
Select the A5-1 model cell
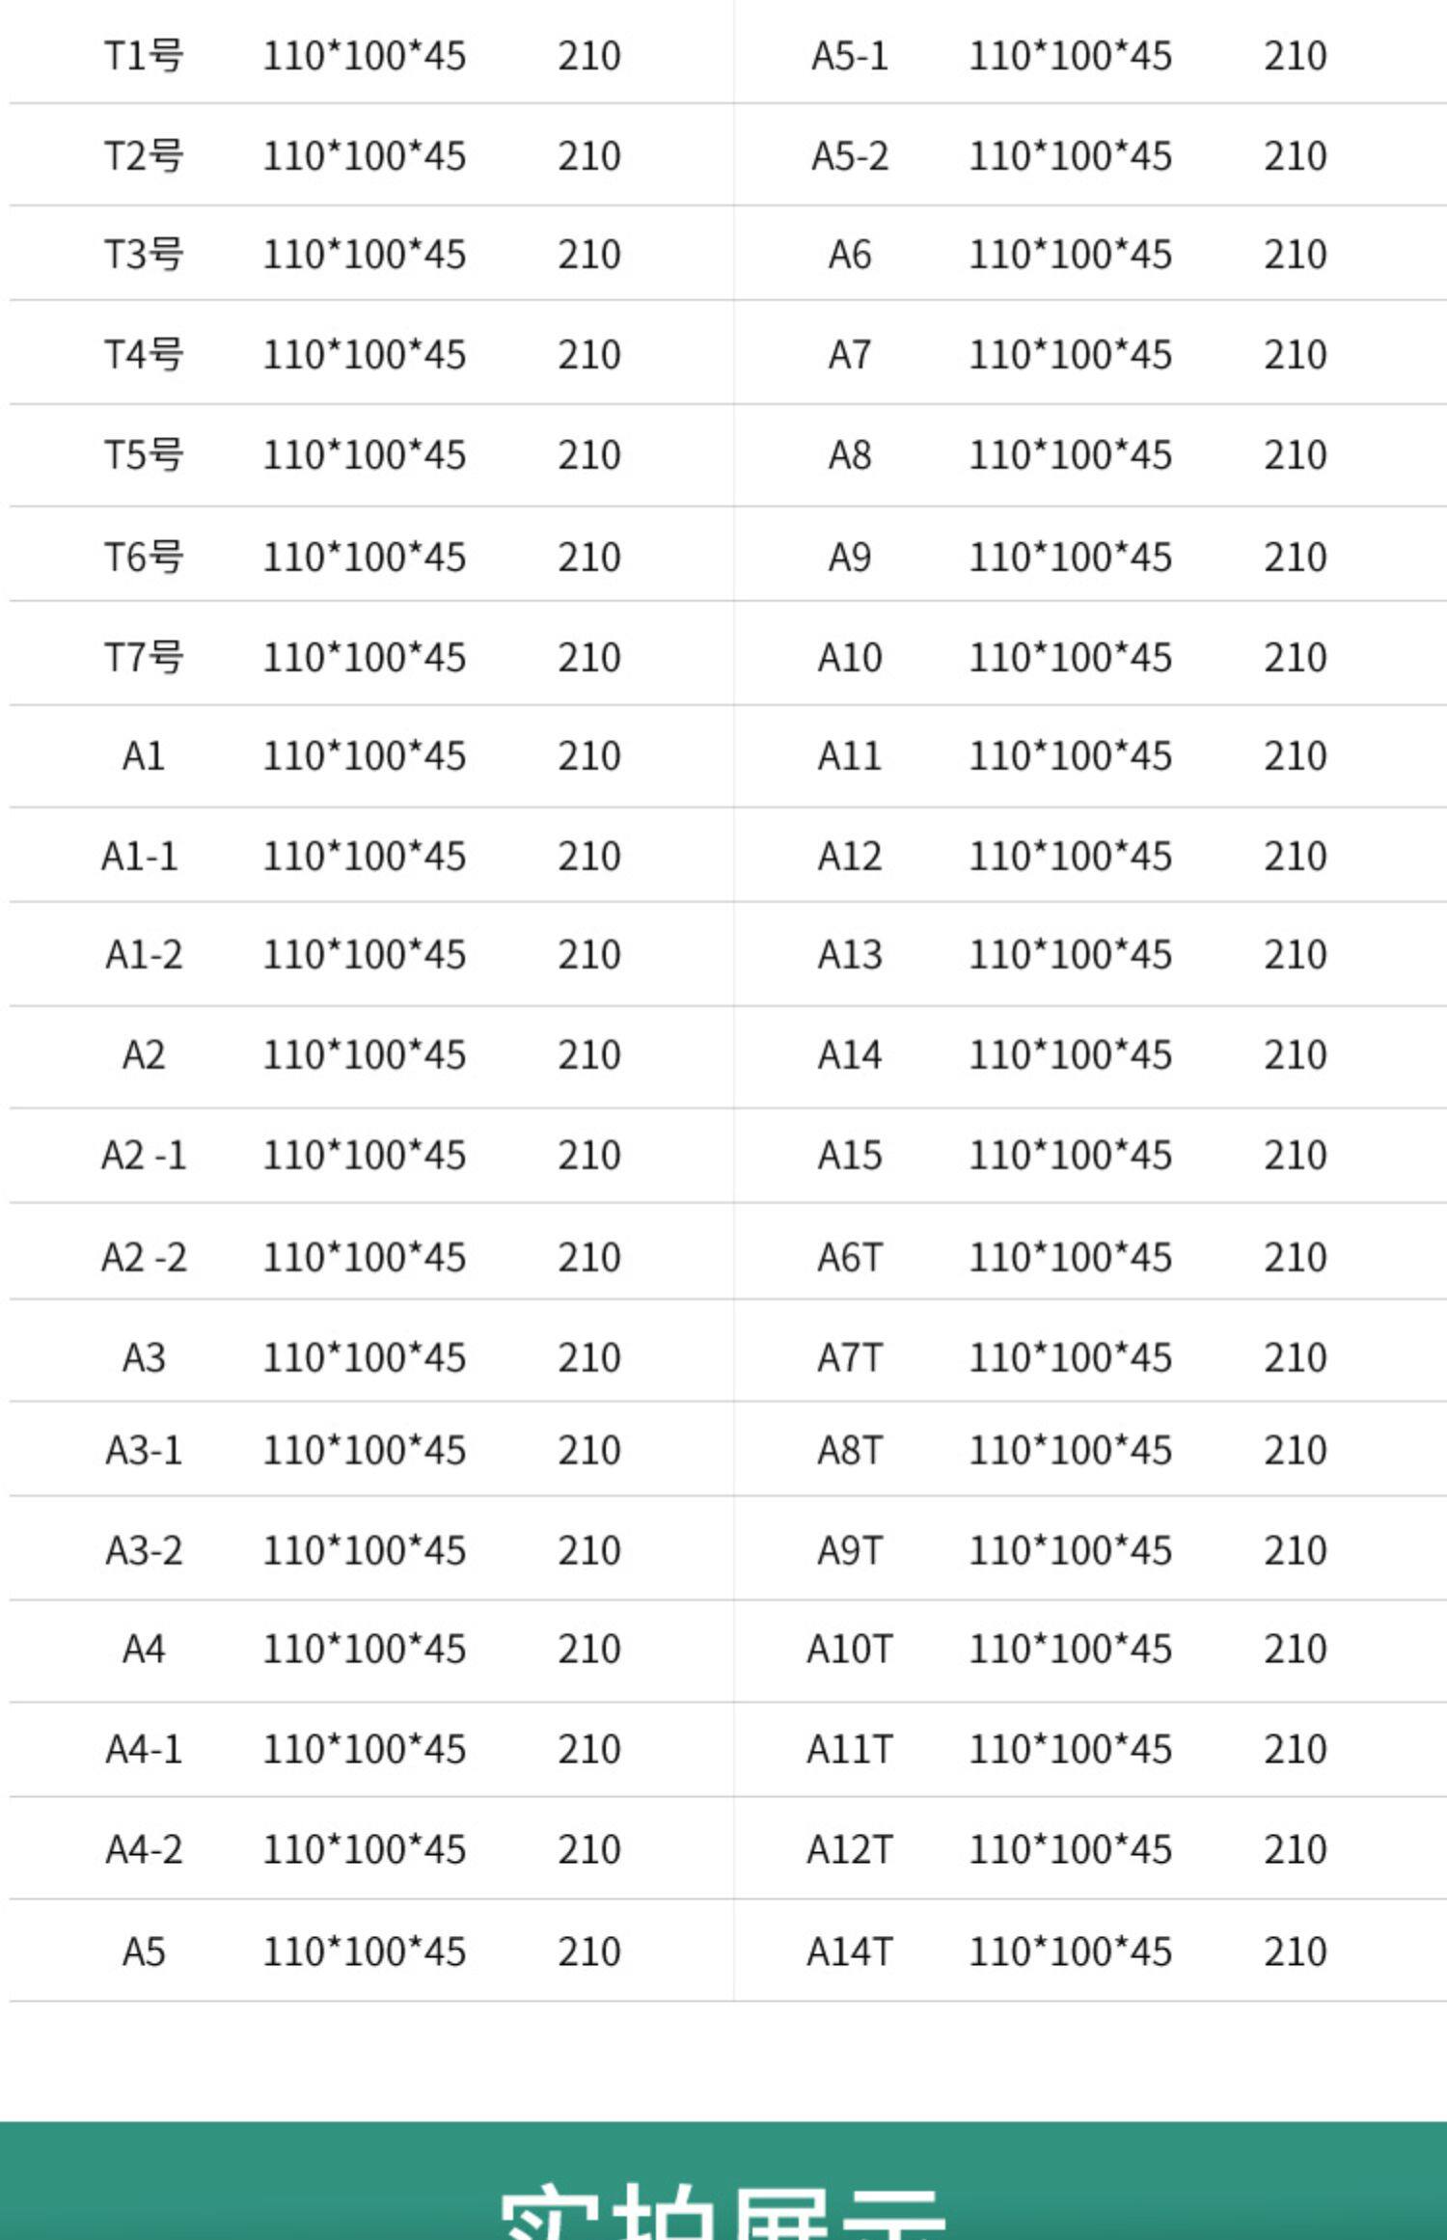click(850, 56)
